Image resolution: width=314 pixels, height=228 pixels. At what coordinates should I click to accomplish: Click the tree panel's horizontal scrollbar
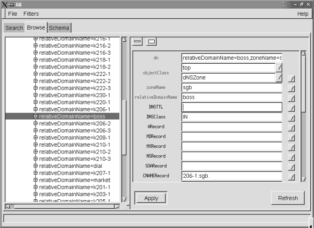tap(63, 206)
